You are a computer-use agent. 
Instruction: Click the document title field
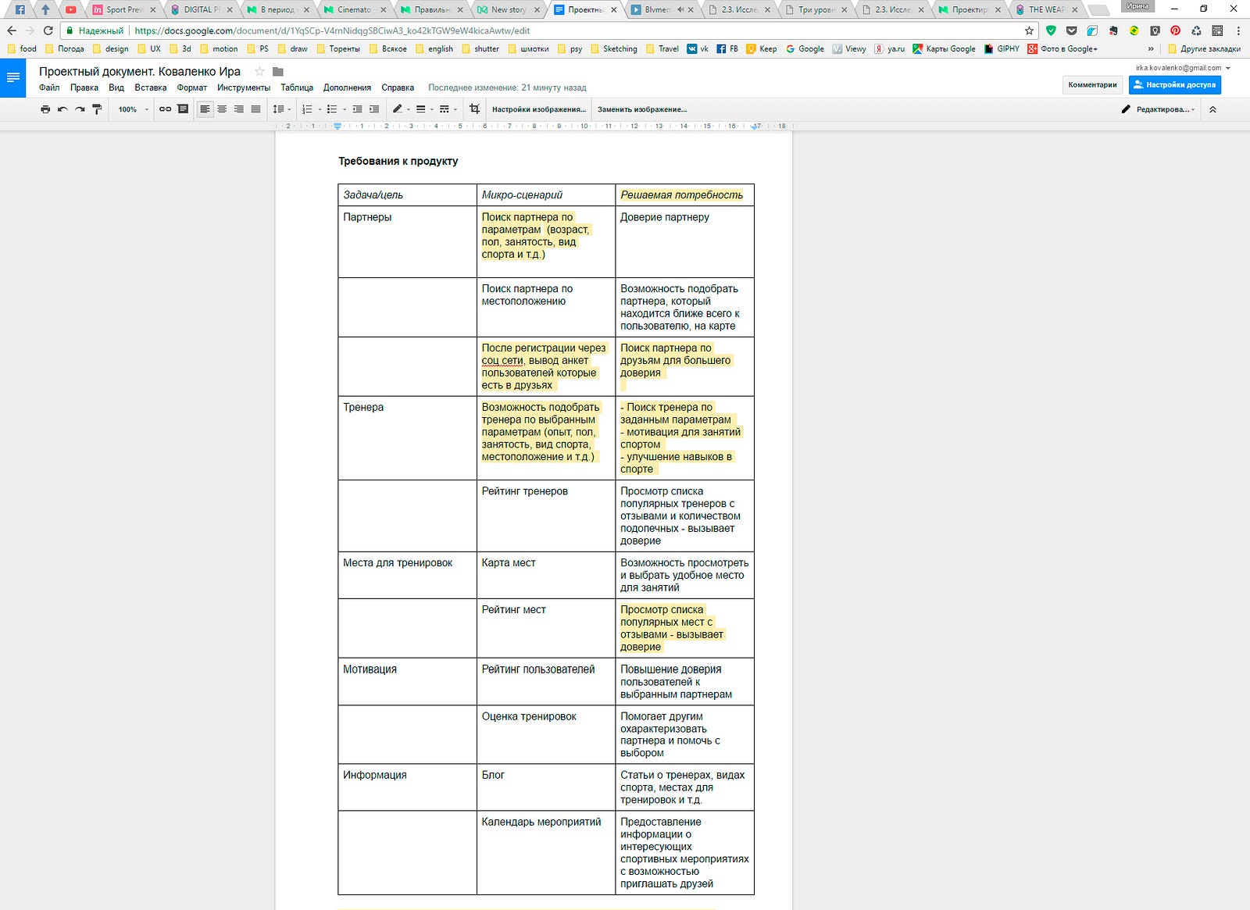(140, 71)
